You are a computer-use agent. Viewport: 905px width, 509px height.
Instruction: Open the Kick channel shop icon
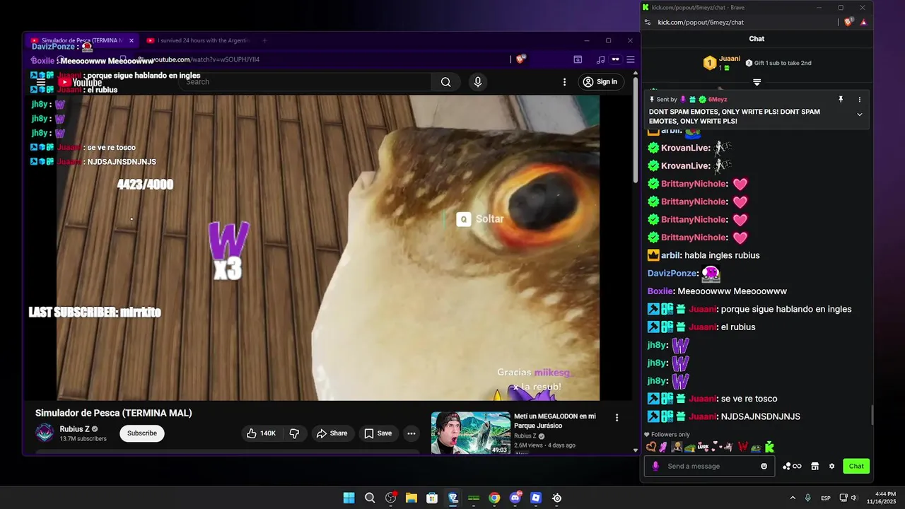[814, 466]
